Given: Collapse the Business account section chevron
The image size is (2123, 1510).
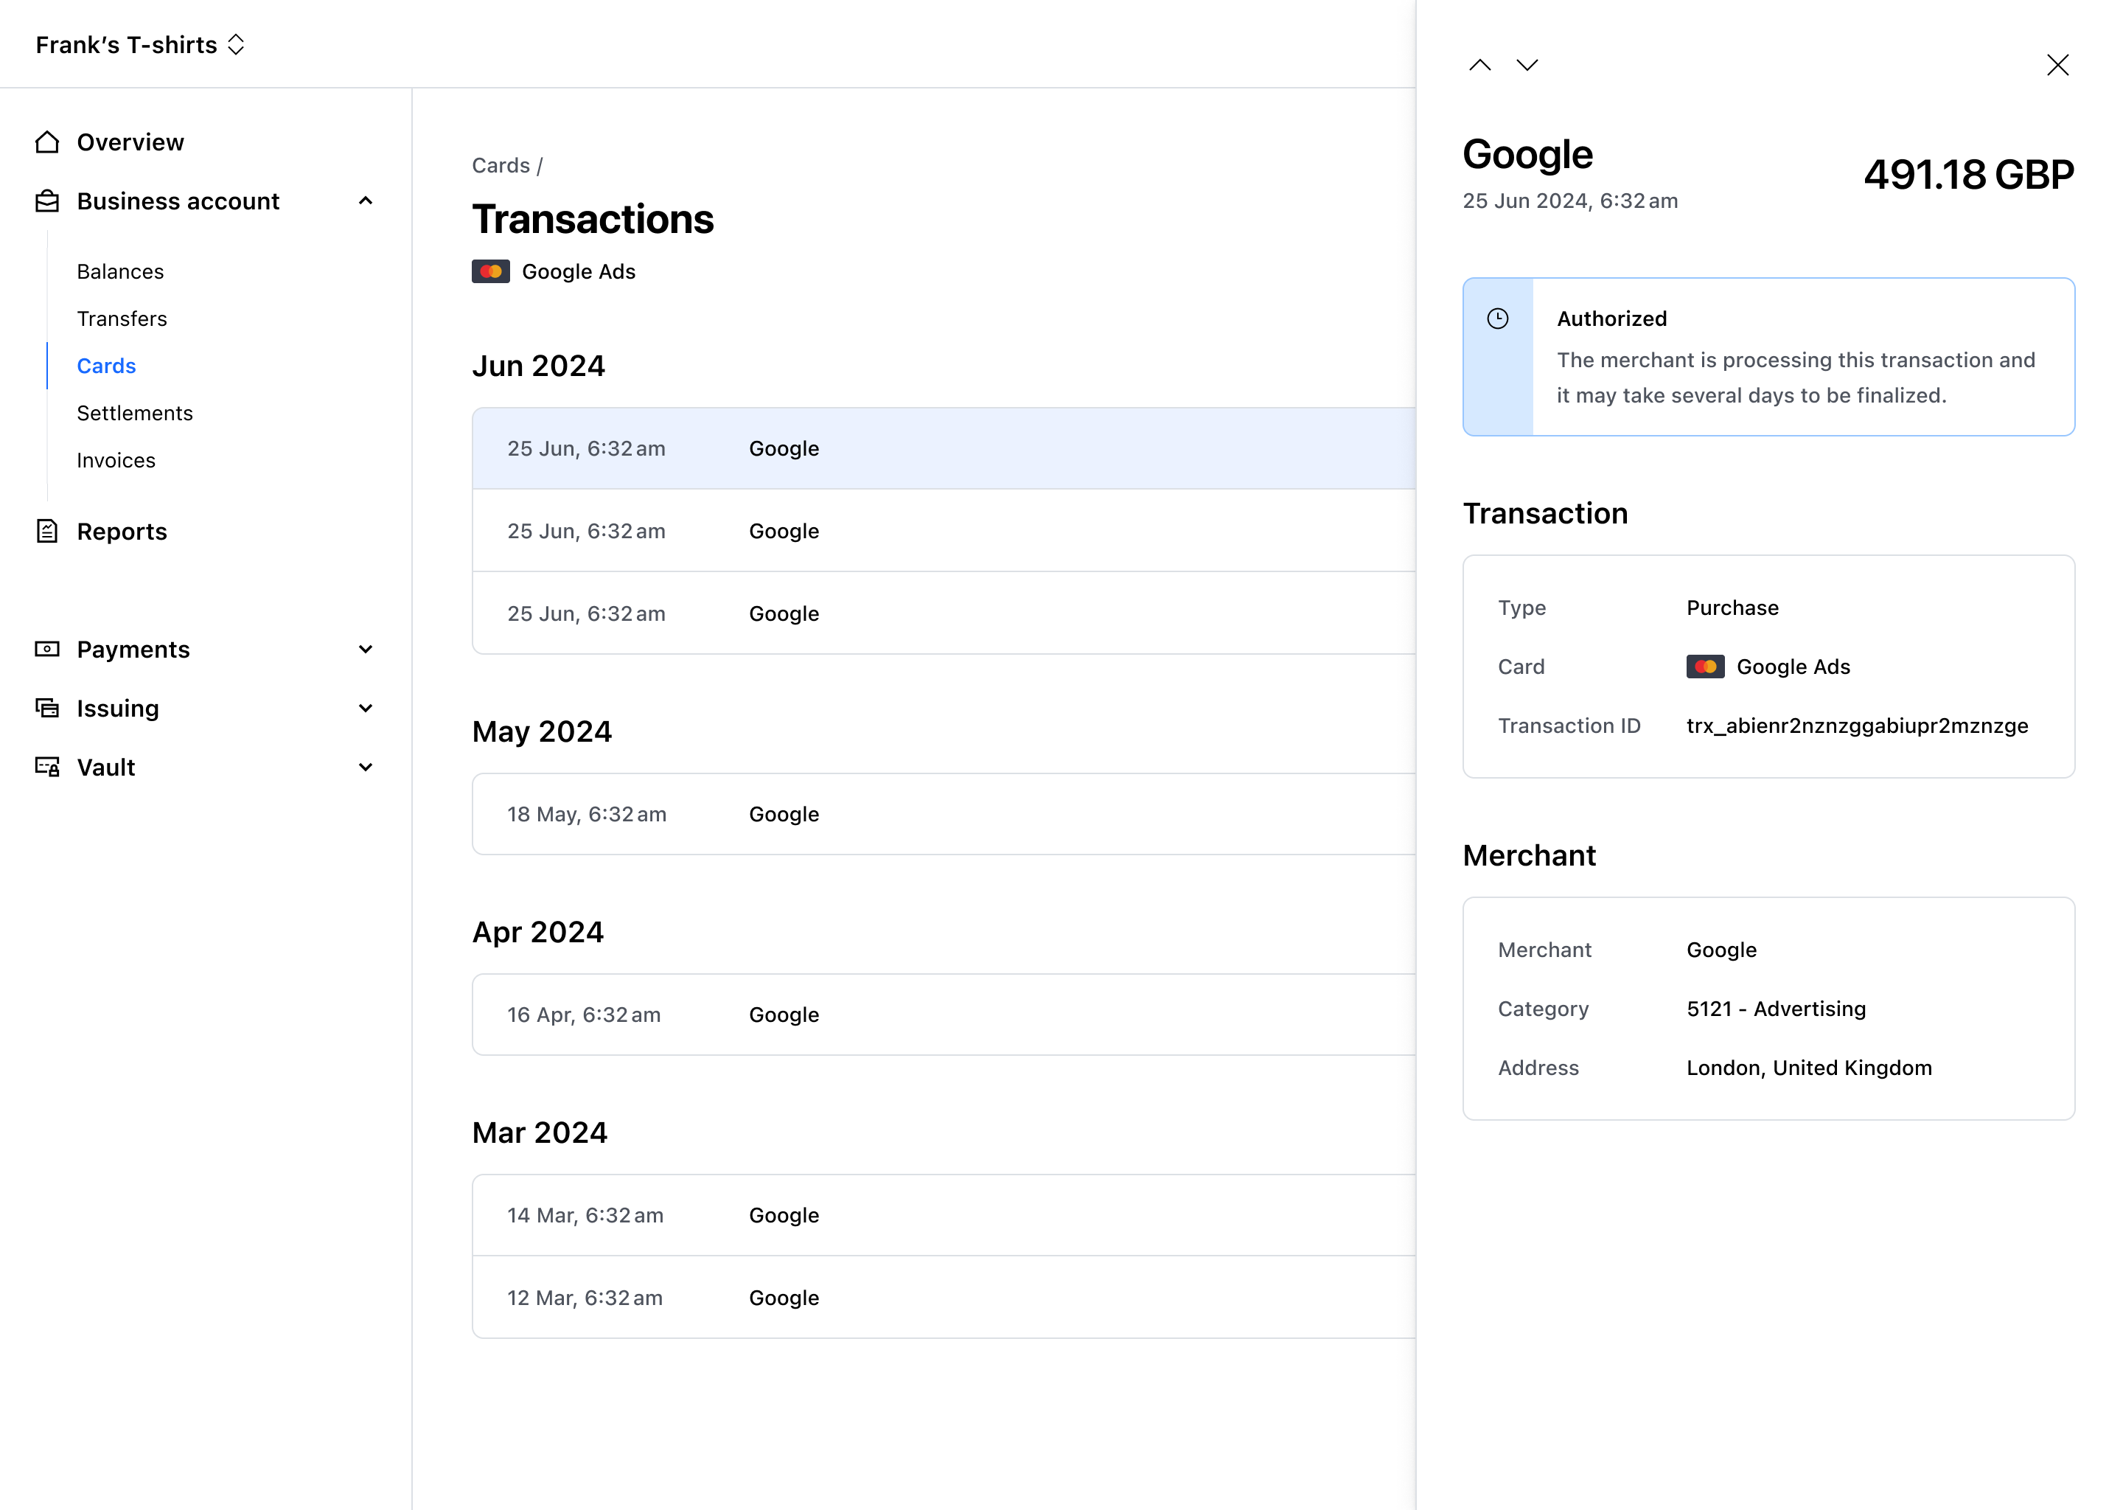Looking at the screenshot, I should [366, 201].
